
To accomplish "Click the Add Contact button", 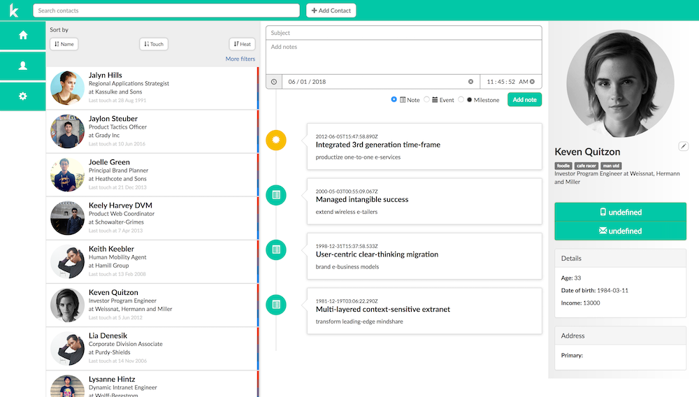I will point(331,10).
